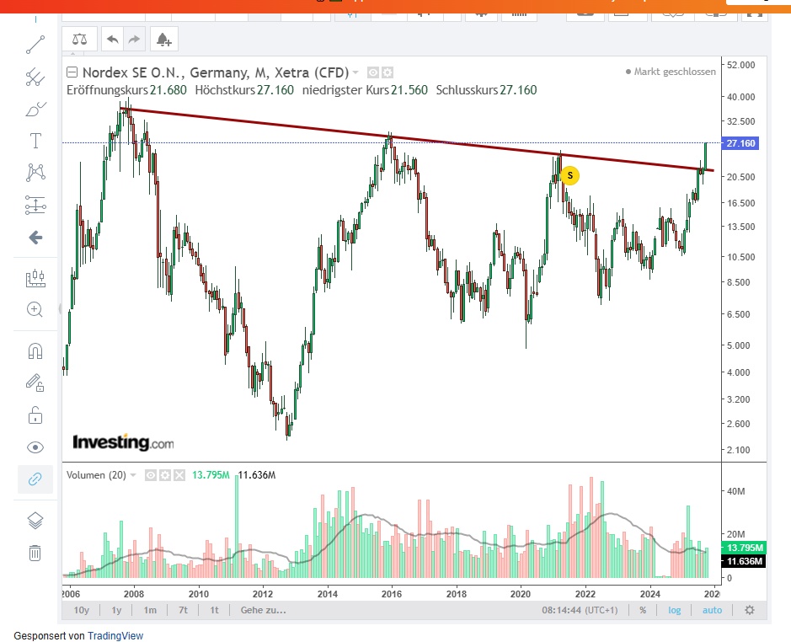Image resolution: width=791 pixels, height=642 pixels.
Task: Click the 40M label on volume axis
Action: [735, 491]
